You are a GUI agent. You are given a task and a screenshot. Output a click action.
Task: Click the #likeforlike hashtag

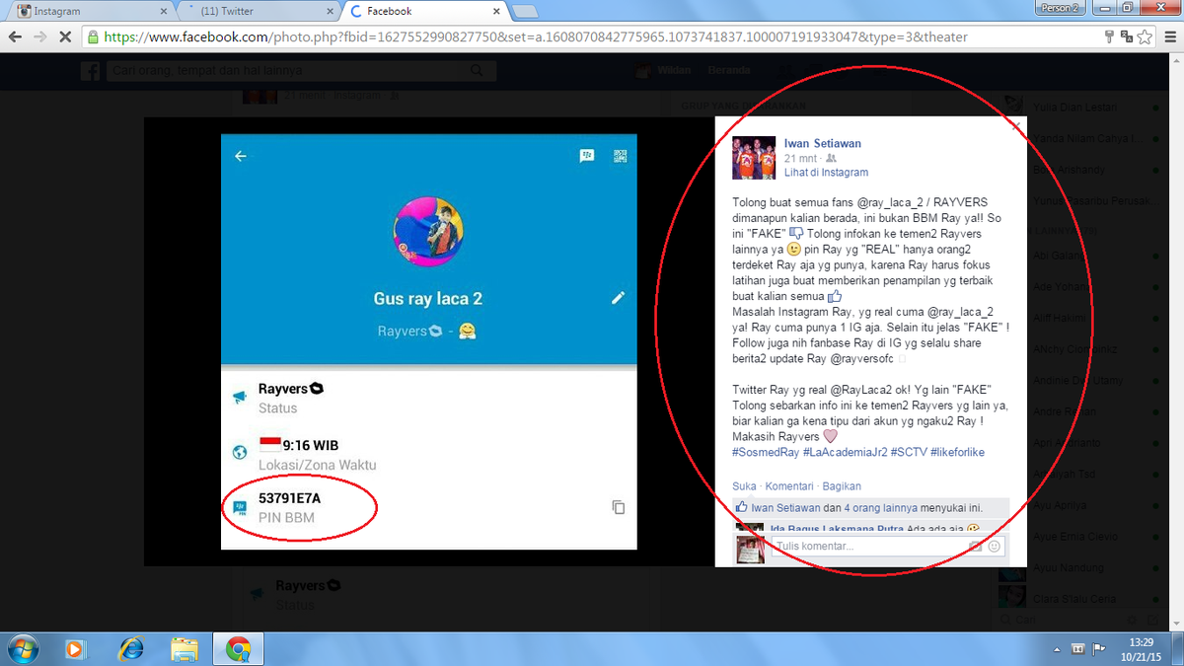pyautogui.click(x=957, y=452)
